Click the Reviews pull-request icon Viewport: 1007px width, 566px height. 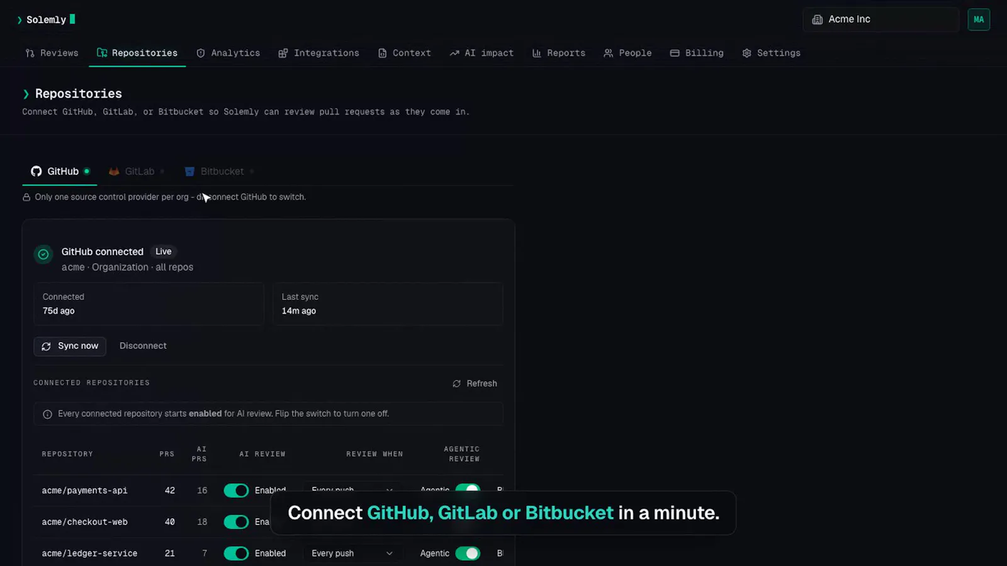(30, 53)
